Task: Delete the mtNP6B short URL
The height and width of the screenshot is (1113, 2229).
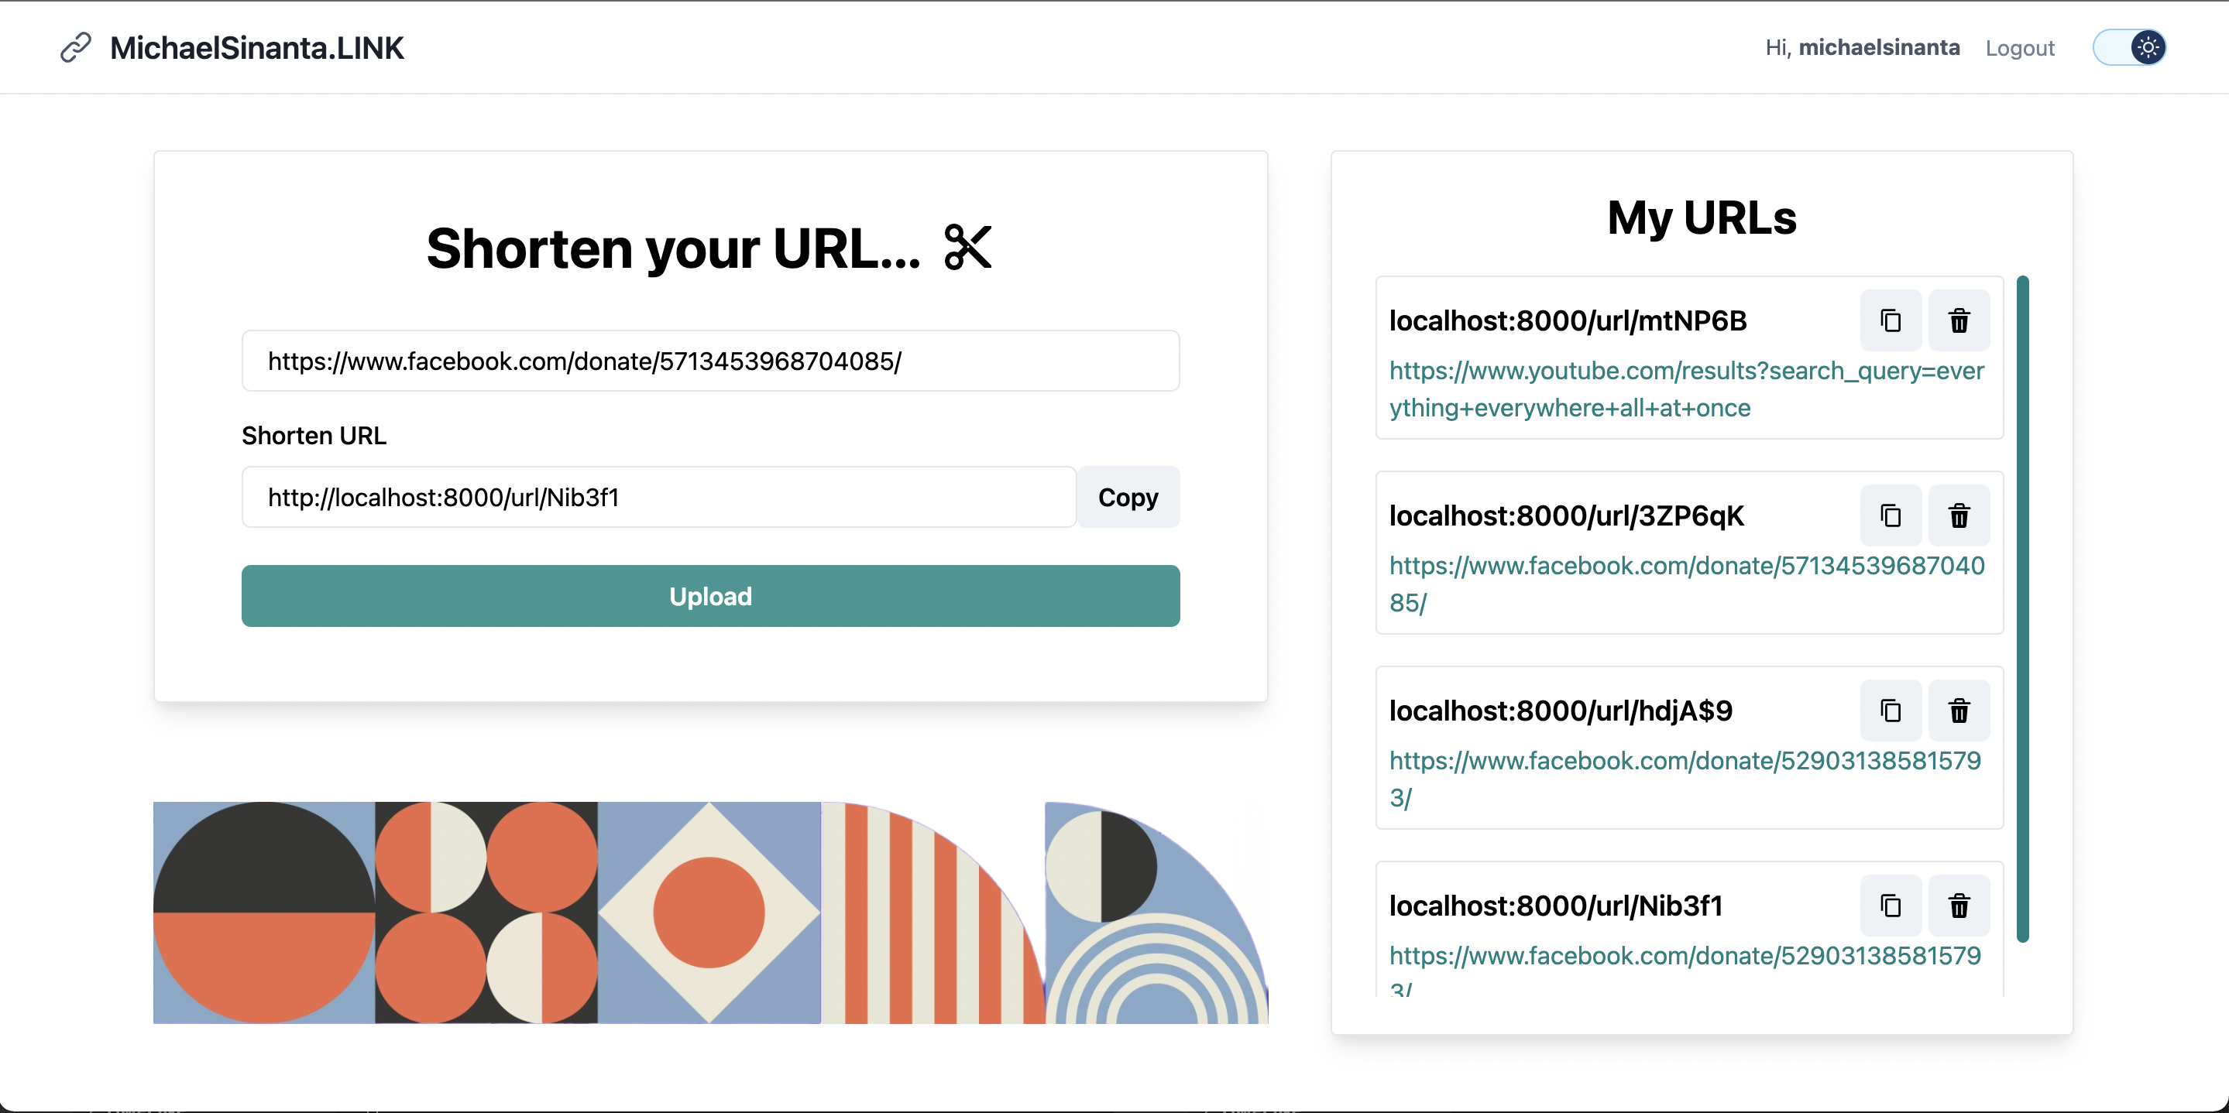Action: pyautogui.click(x=1959, y=321)
